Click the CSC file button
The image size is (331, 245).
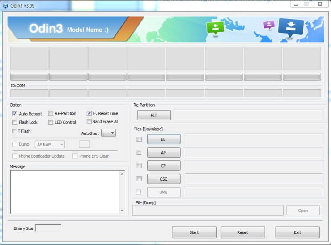click(164, 179)
